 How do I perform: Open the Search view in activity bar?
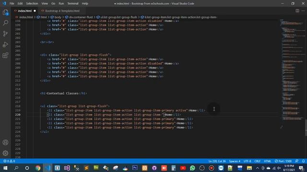tap(5, 23)
